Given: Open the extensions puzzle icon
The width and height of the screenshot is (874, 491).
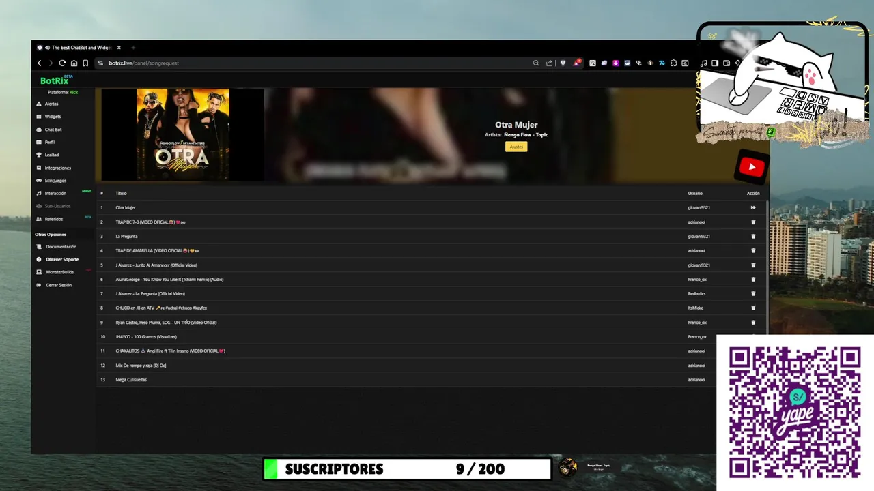Looking at the screenshot, I should pos(673,63).
